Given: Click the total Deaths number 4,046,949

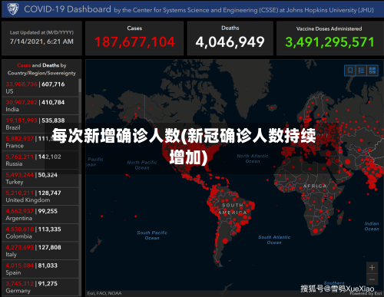Looking at the screenshot, I should (230, 42).
